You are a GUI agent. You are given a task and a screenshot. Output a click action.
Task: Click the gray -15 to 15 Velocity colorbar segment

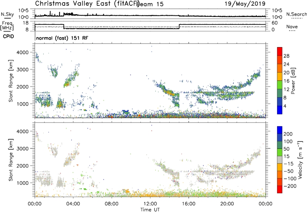point(280,160)
